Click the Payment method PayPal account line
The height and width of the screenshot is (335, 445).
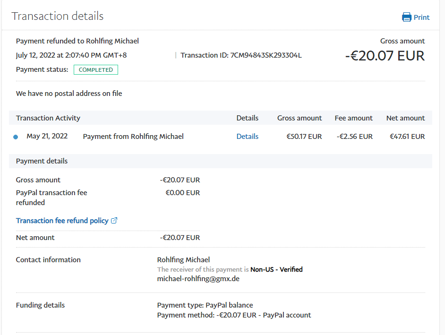click(234, 315)
